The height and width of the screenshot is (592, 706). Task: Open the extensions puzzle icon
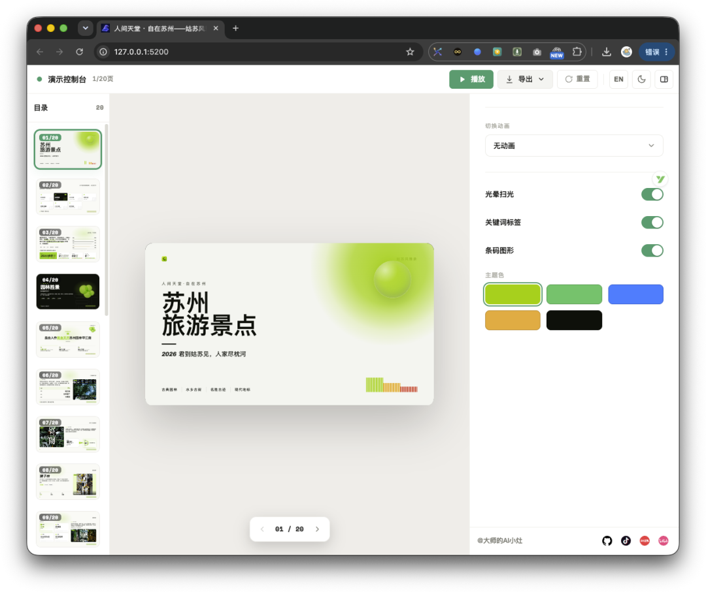(x=577, y=52)
